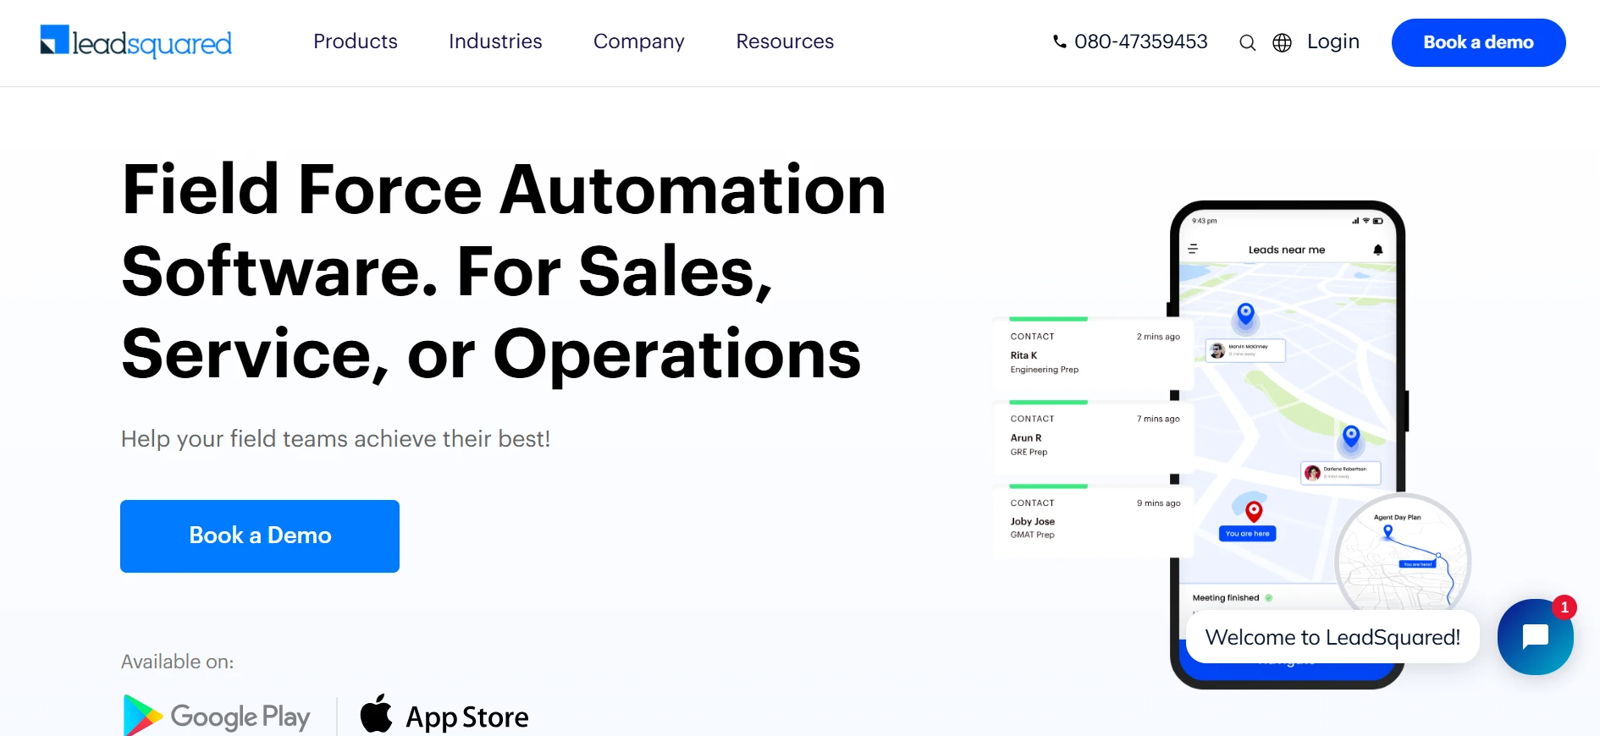Open the chat widget bubble
The height and width of the screenshot is (736, 1600).
coord(1535,636)
